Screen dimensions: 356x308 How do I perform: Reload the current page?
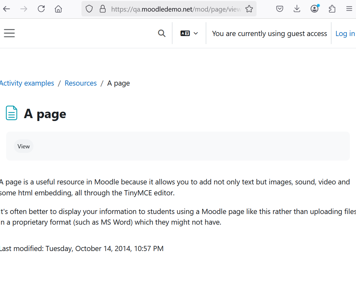[x=41, y=9]
